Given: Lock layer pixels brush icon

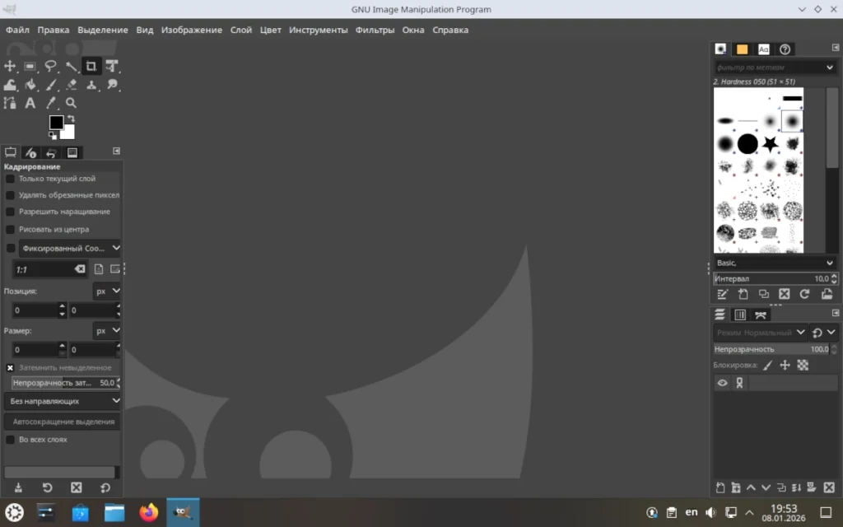Looking at the screenshot, I should [768, 365].
